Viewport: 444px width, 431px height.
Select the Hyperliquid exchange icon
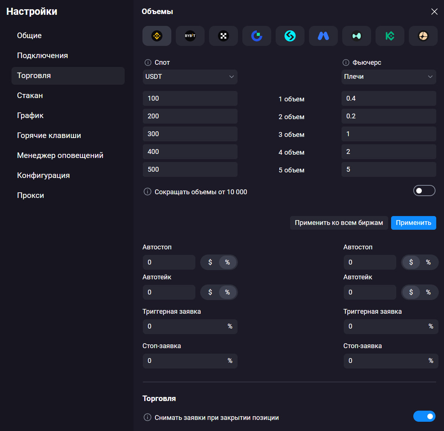pyautogui.click(x=357, y=36)
